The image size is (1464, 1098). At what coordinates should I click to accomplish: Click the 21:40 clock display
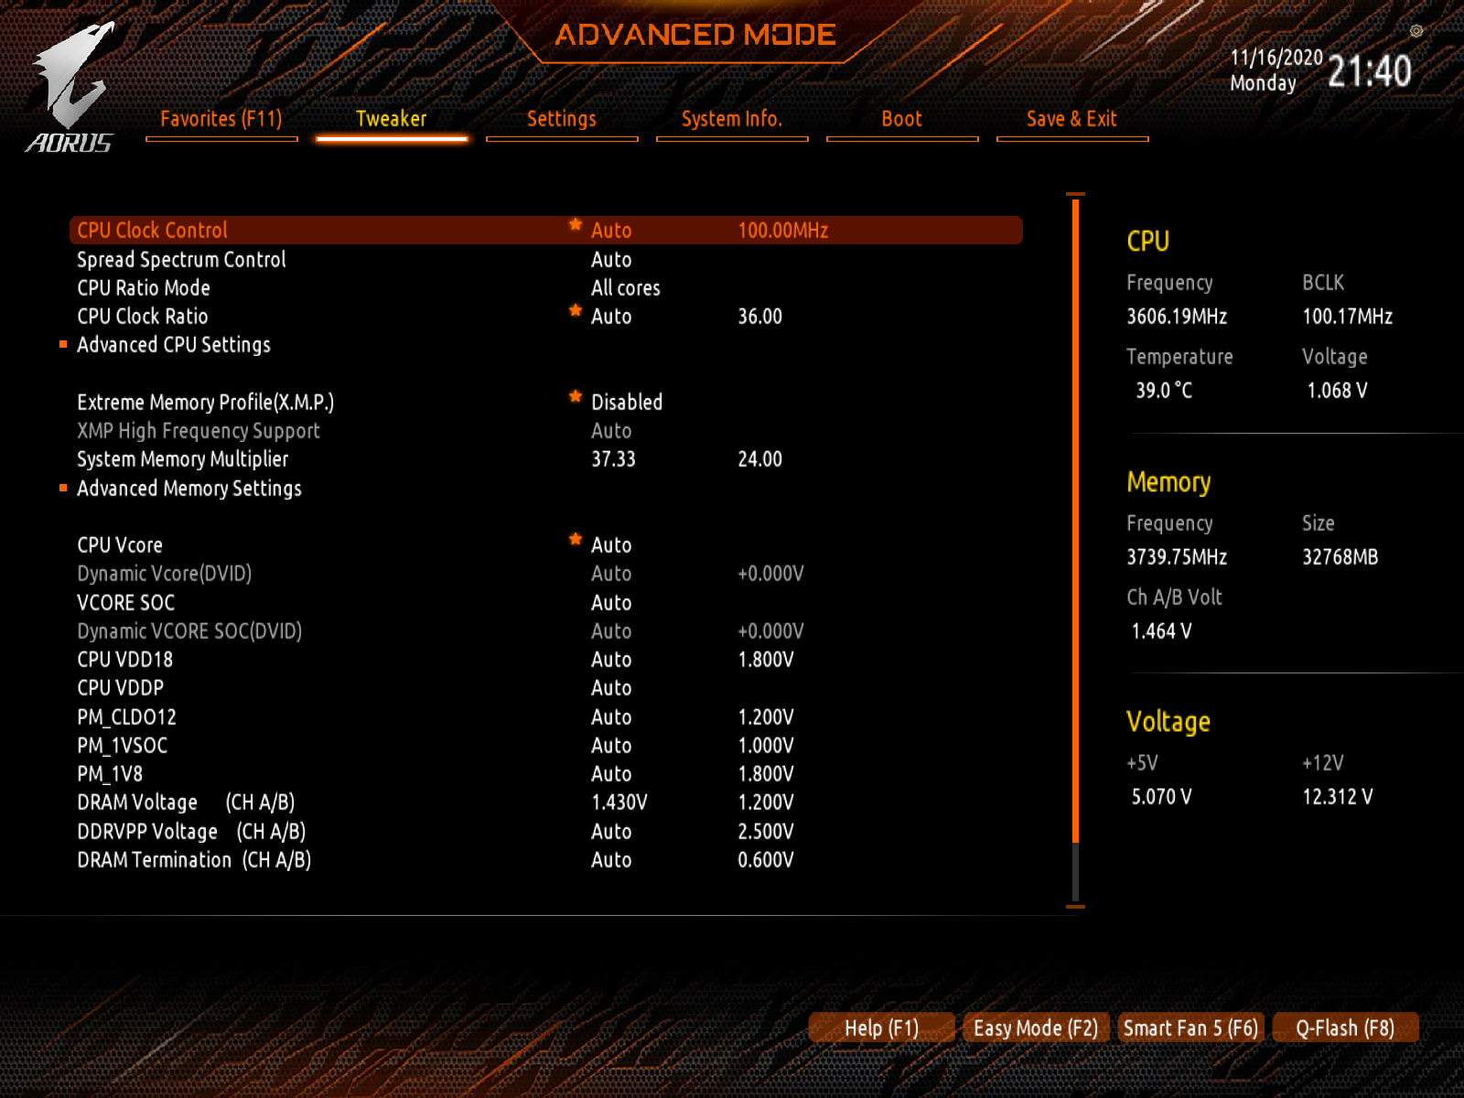[x=1370, y=71]
